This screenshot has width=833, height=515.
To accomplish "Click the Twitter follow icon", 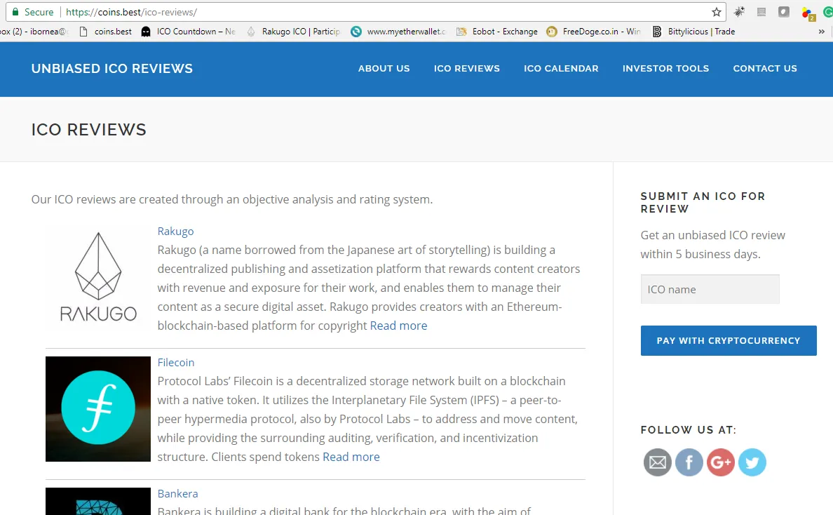I will [752, 462].
